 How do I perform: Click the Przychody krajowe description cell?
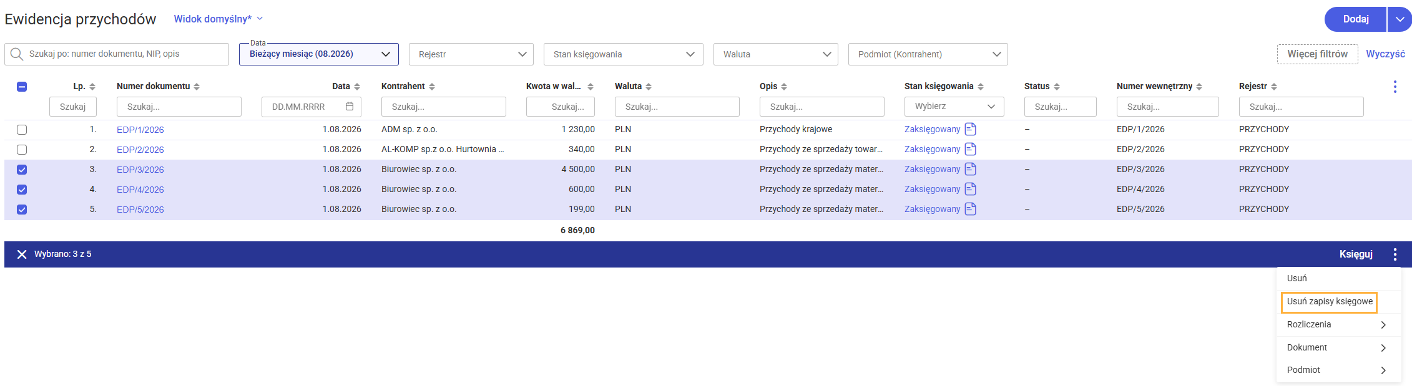coord(796,129)
